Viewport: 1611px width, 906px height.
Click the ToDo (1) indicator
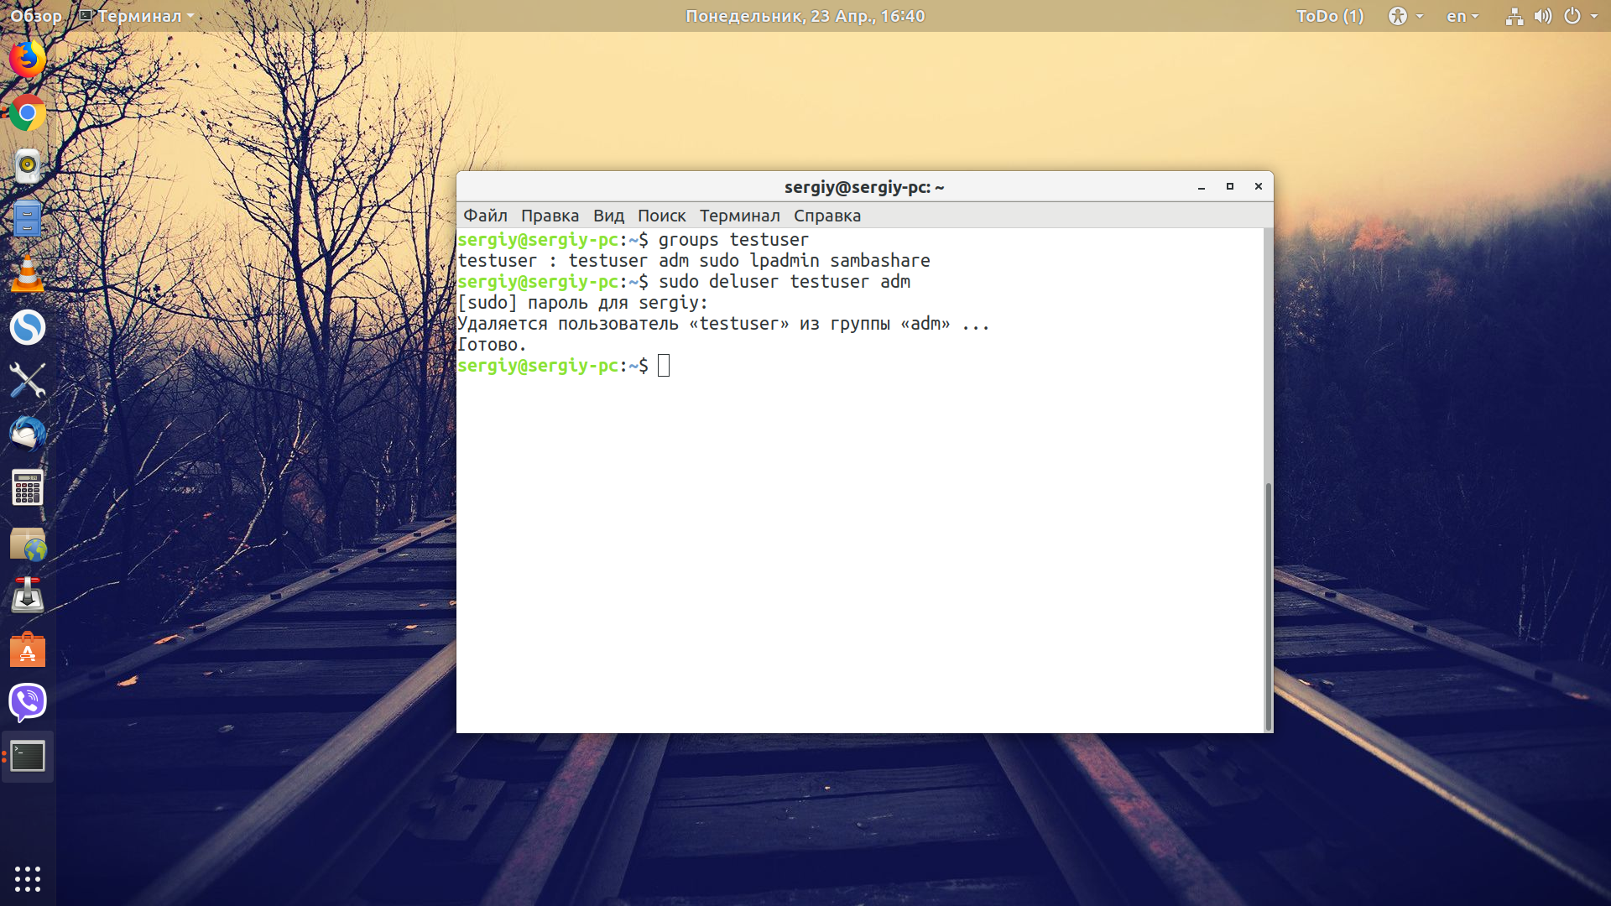pos(1330,16)
